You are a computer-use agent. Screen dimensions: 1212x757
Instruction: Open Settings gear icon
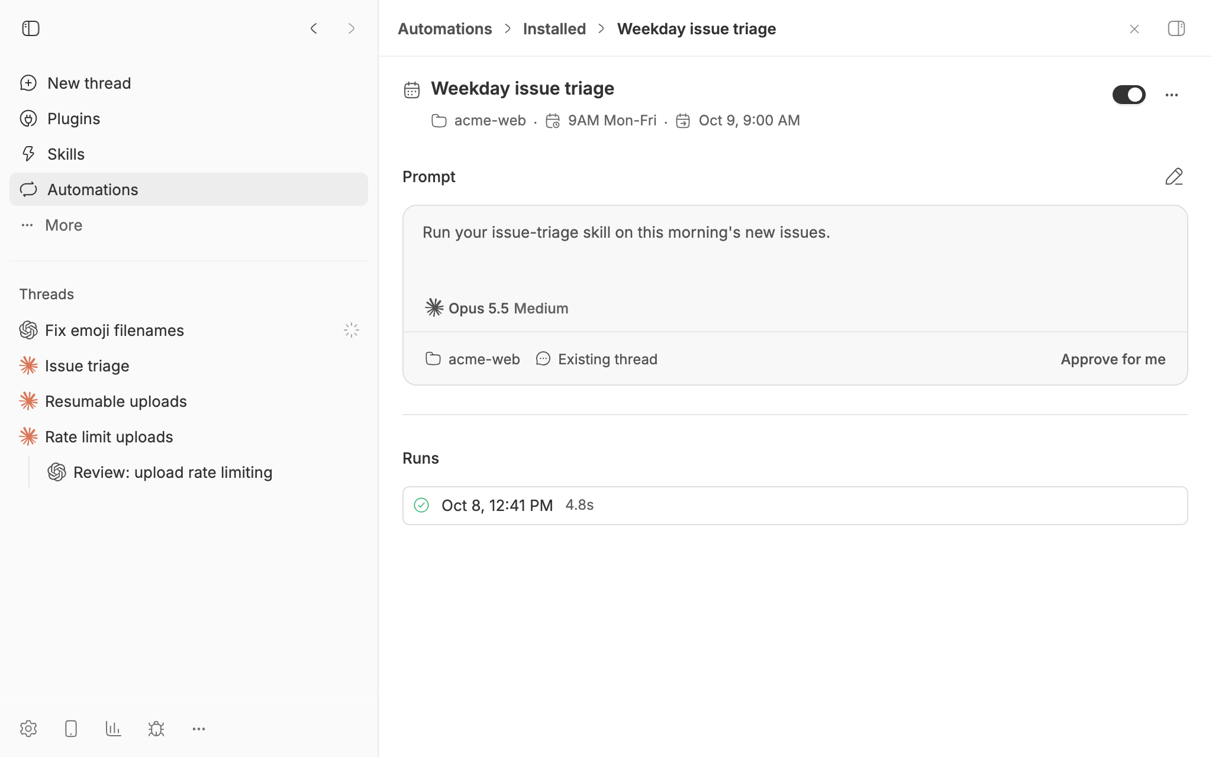pos(28,729)
